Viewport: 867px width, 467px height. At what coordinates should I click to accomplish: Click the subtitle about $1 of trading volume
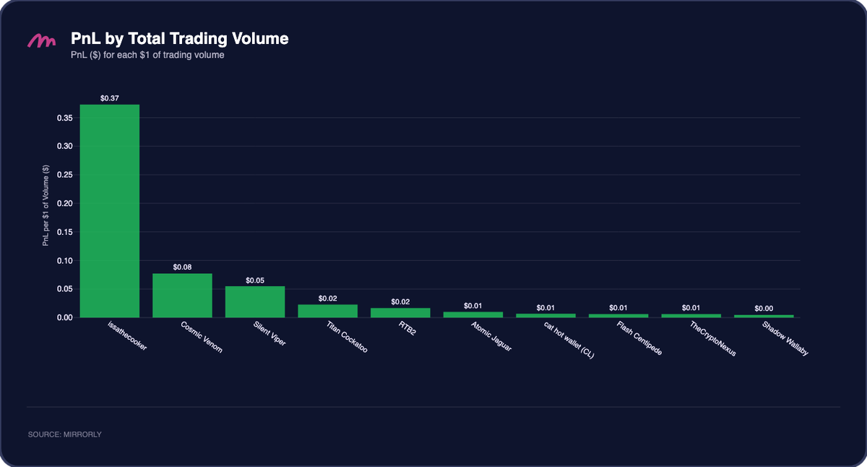coord(147,55)
